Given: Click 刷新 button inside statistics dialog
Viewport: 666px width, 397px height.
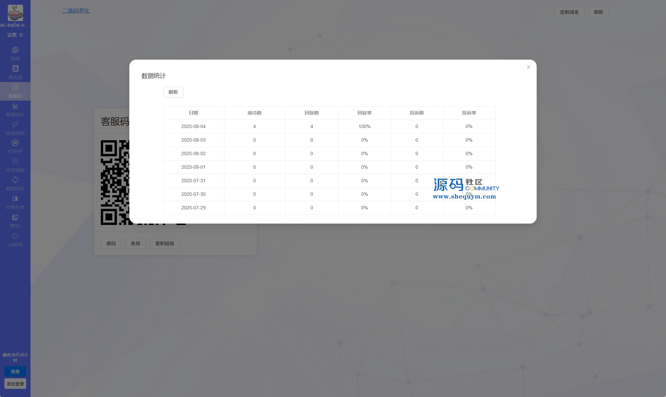Looking at the screenshot, I should pyautogui.click(x=173, y=92).
